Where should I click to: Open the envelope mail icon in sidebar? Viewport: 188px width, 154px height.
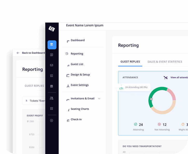coord(52,65)
